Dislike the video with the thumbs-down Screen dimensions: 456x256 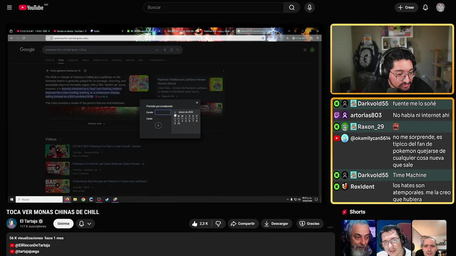(218, 224)
